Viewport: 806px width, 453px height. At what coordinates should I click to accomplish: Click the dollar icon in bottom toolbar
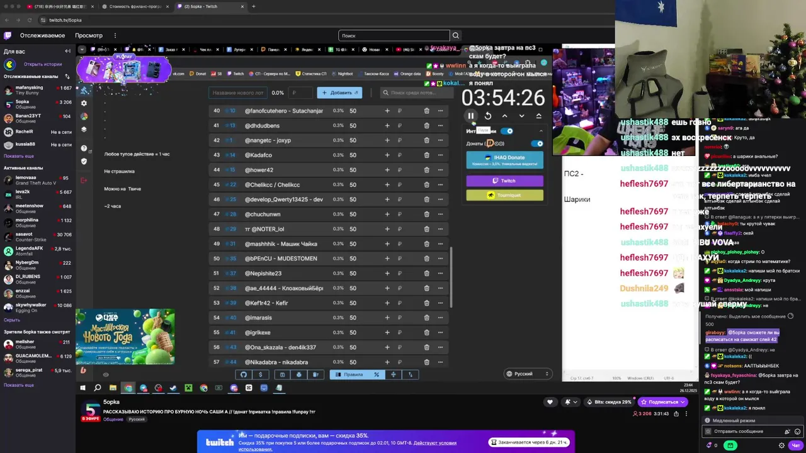tap(261, 374)
